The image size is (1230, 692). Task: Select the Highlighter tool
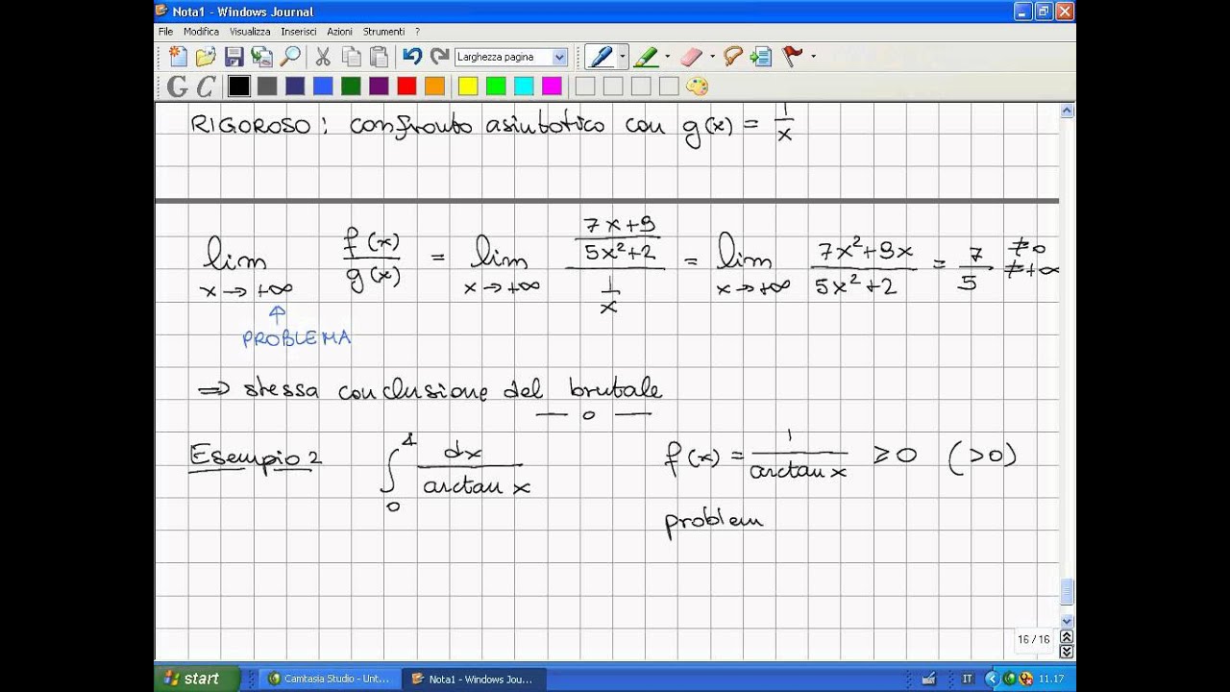(x=646, y=57)
